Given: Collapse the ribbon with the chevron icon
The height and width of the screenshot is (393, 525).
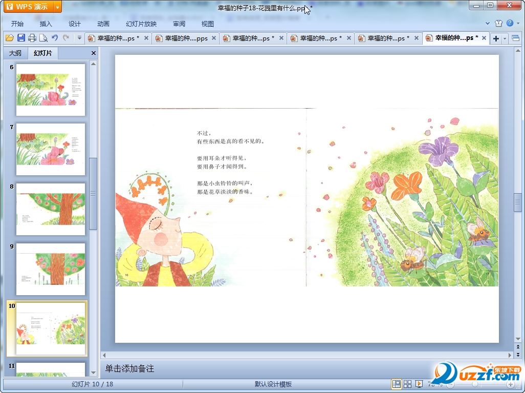Looking at the screenshot, I should point(488,23).
